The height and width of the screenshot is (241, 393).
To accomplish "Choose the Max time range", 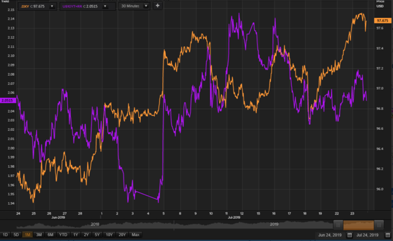I will 136,235.
